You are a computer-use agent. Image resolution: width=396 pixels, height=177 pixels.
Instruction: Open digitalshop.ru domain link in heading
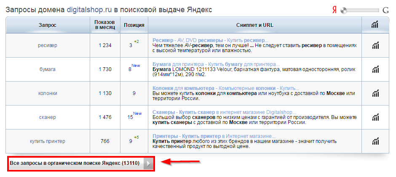pos(90,10)
